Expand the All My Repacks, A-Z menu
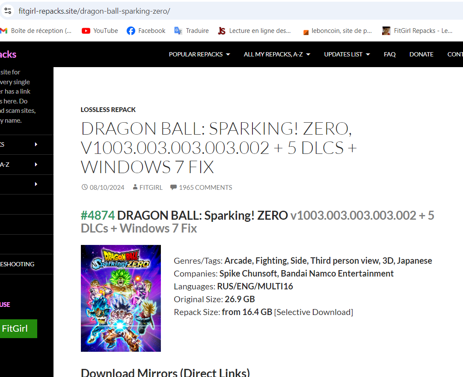The width and height of the screenshot is (463, 377). pyautogui.click(x=277, y=54)
